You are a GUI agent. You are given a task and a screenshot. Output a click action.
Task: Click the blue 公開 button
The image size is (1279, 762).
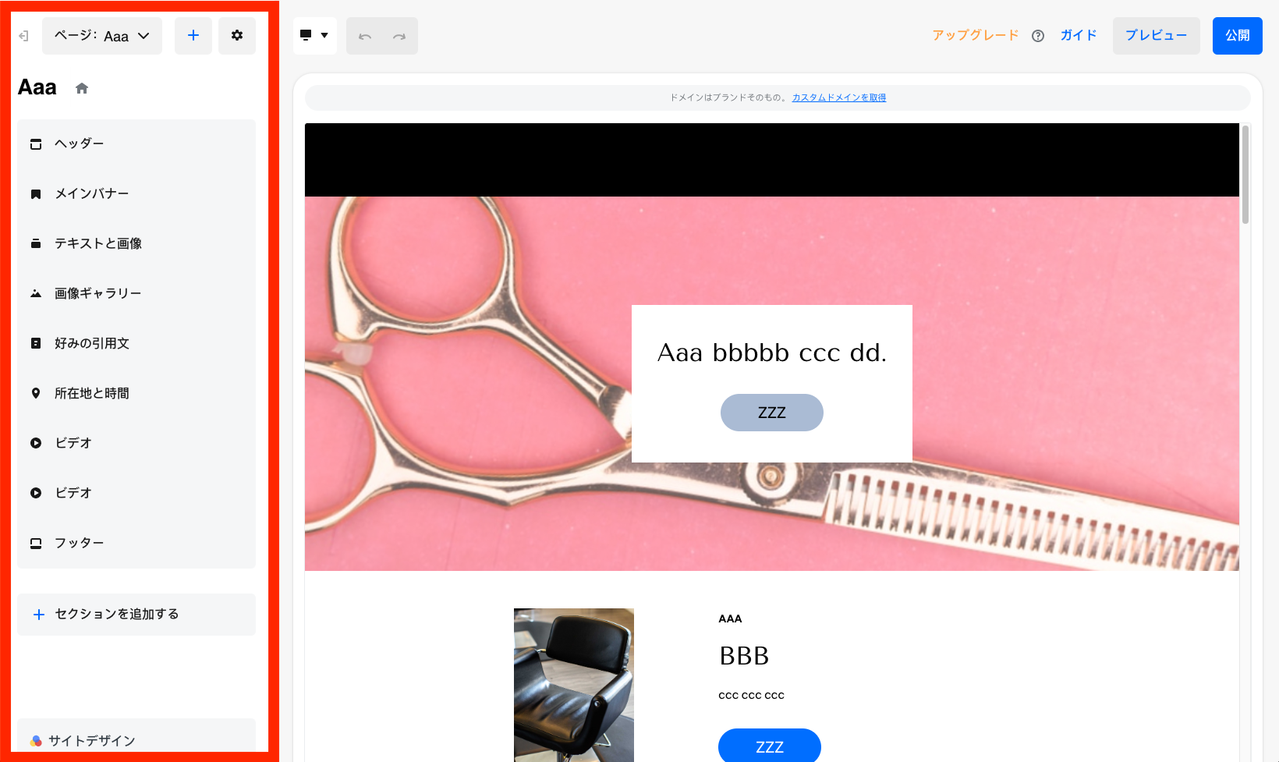[x=1238, y=36]
